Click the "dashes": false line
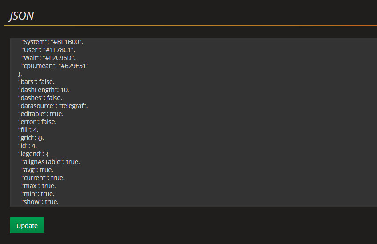Viewport: 377px width, 244px height. [x=40, y=98]
